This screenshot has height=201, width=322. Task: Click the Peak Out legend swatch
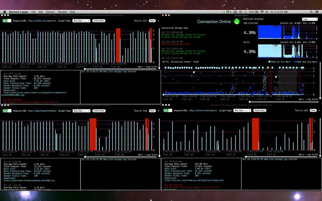(295, 62)
